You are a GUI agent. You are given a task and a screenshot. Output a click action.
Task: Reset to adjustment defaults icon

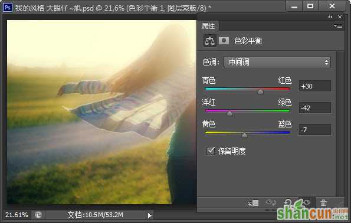click(x=288, y=203)
